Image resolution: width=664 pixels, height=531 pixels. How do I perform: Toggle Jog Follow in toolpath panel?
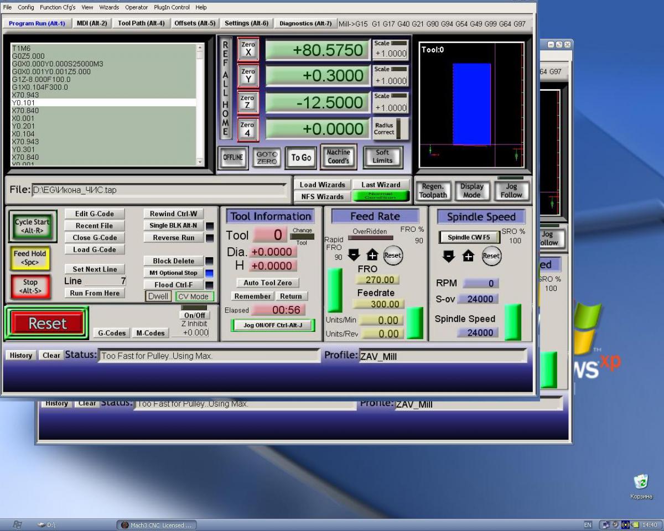click(x=511, y=191)
